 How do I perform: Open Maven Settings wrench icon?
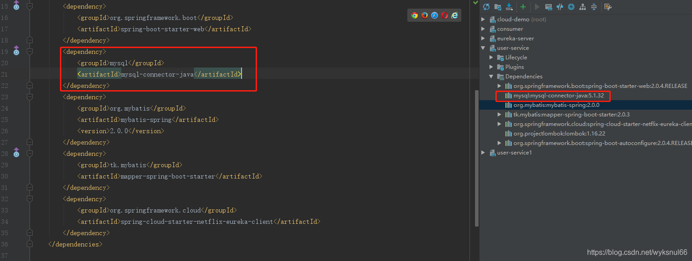[x=608, y=7]
